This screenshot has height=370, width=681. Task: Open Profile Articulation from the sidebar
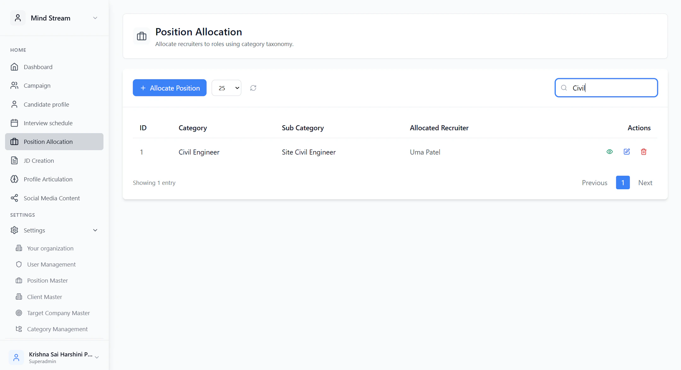[x=48, y=179]
